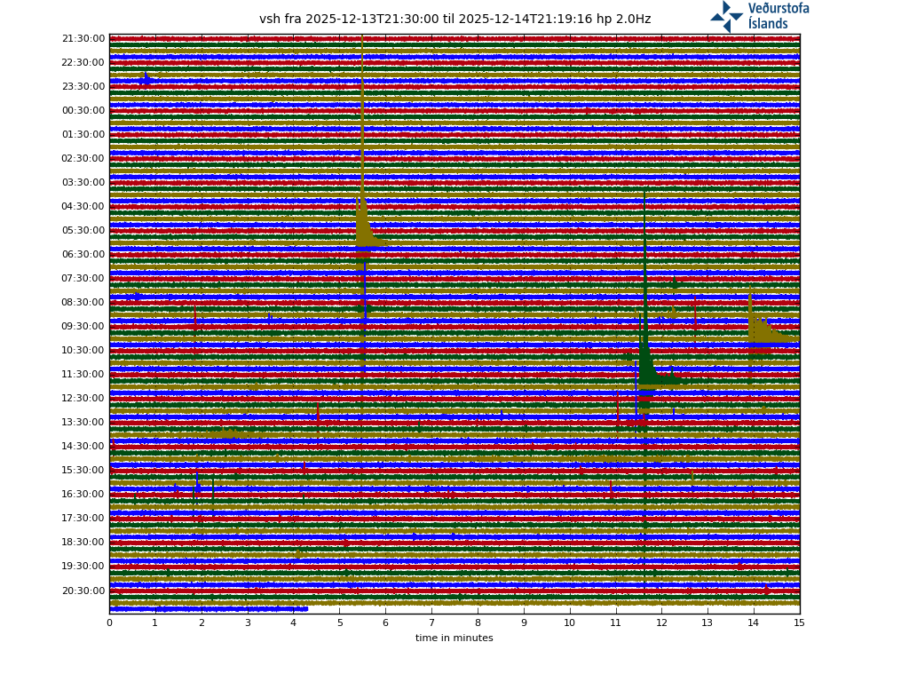Click the 'time in minutes' axis label
The width and height of the screenshot is (909, 682).
(454, 638)
